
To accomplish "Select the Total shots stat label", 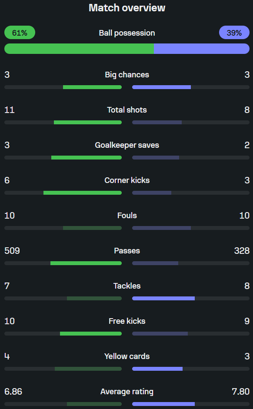I will pyautogui.click(x=127, y=110).
